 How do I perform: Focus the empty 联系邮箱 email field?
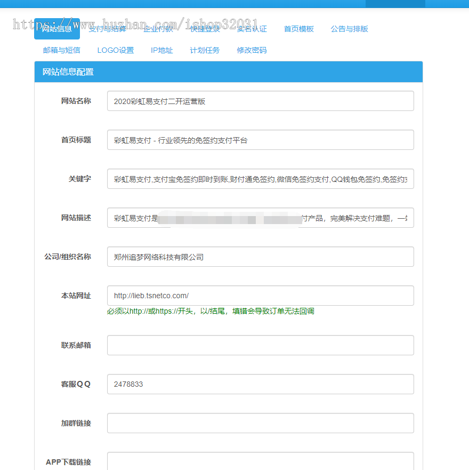tap(260, 345)
